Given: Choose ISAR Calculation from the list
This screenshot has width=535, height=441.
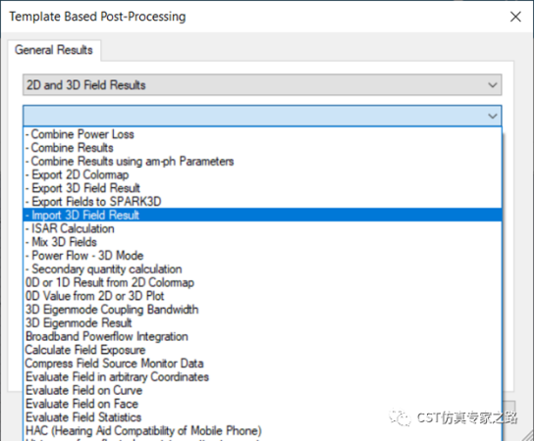Looking at the screenshot, I should 262,228.
